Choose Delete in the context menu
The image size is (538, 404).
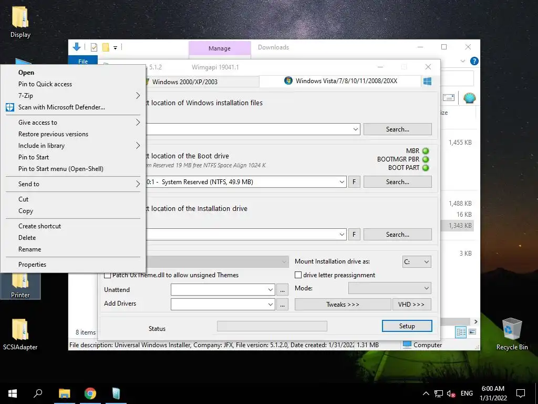[x=73, y=238]
